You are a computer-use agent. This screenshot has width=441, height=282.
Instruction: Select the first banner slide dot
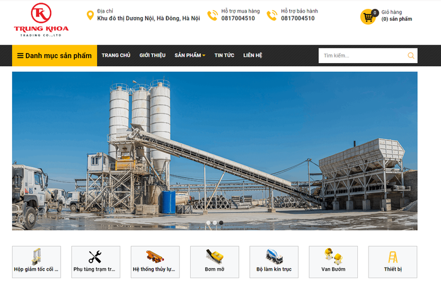[x=209, y=223]
